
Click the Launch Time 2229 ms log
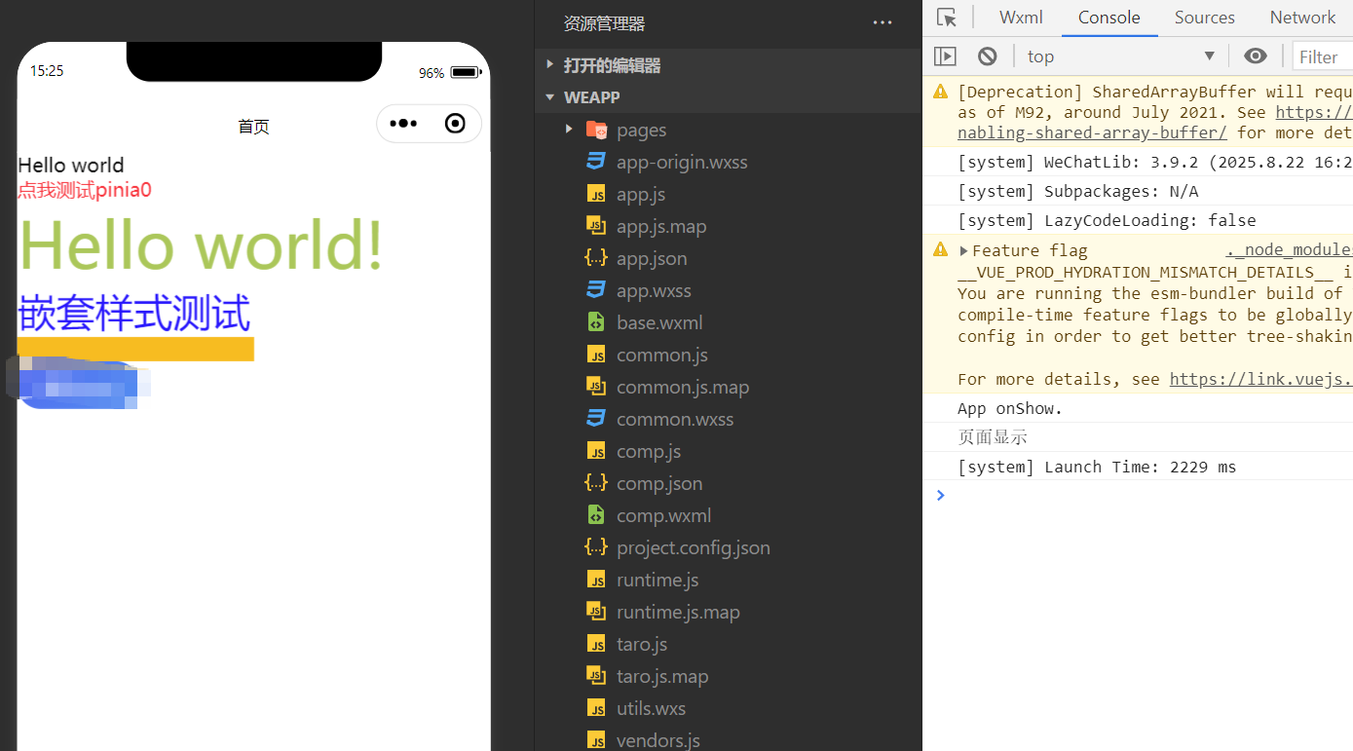coord(1097,467)
